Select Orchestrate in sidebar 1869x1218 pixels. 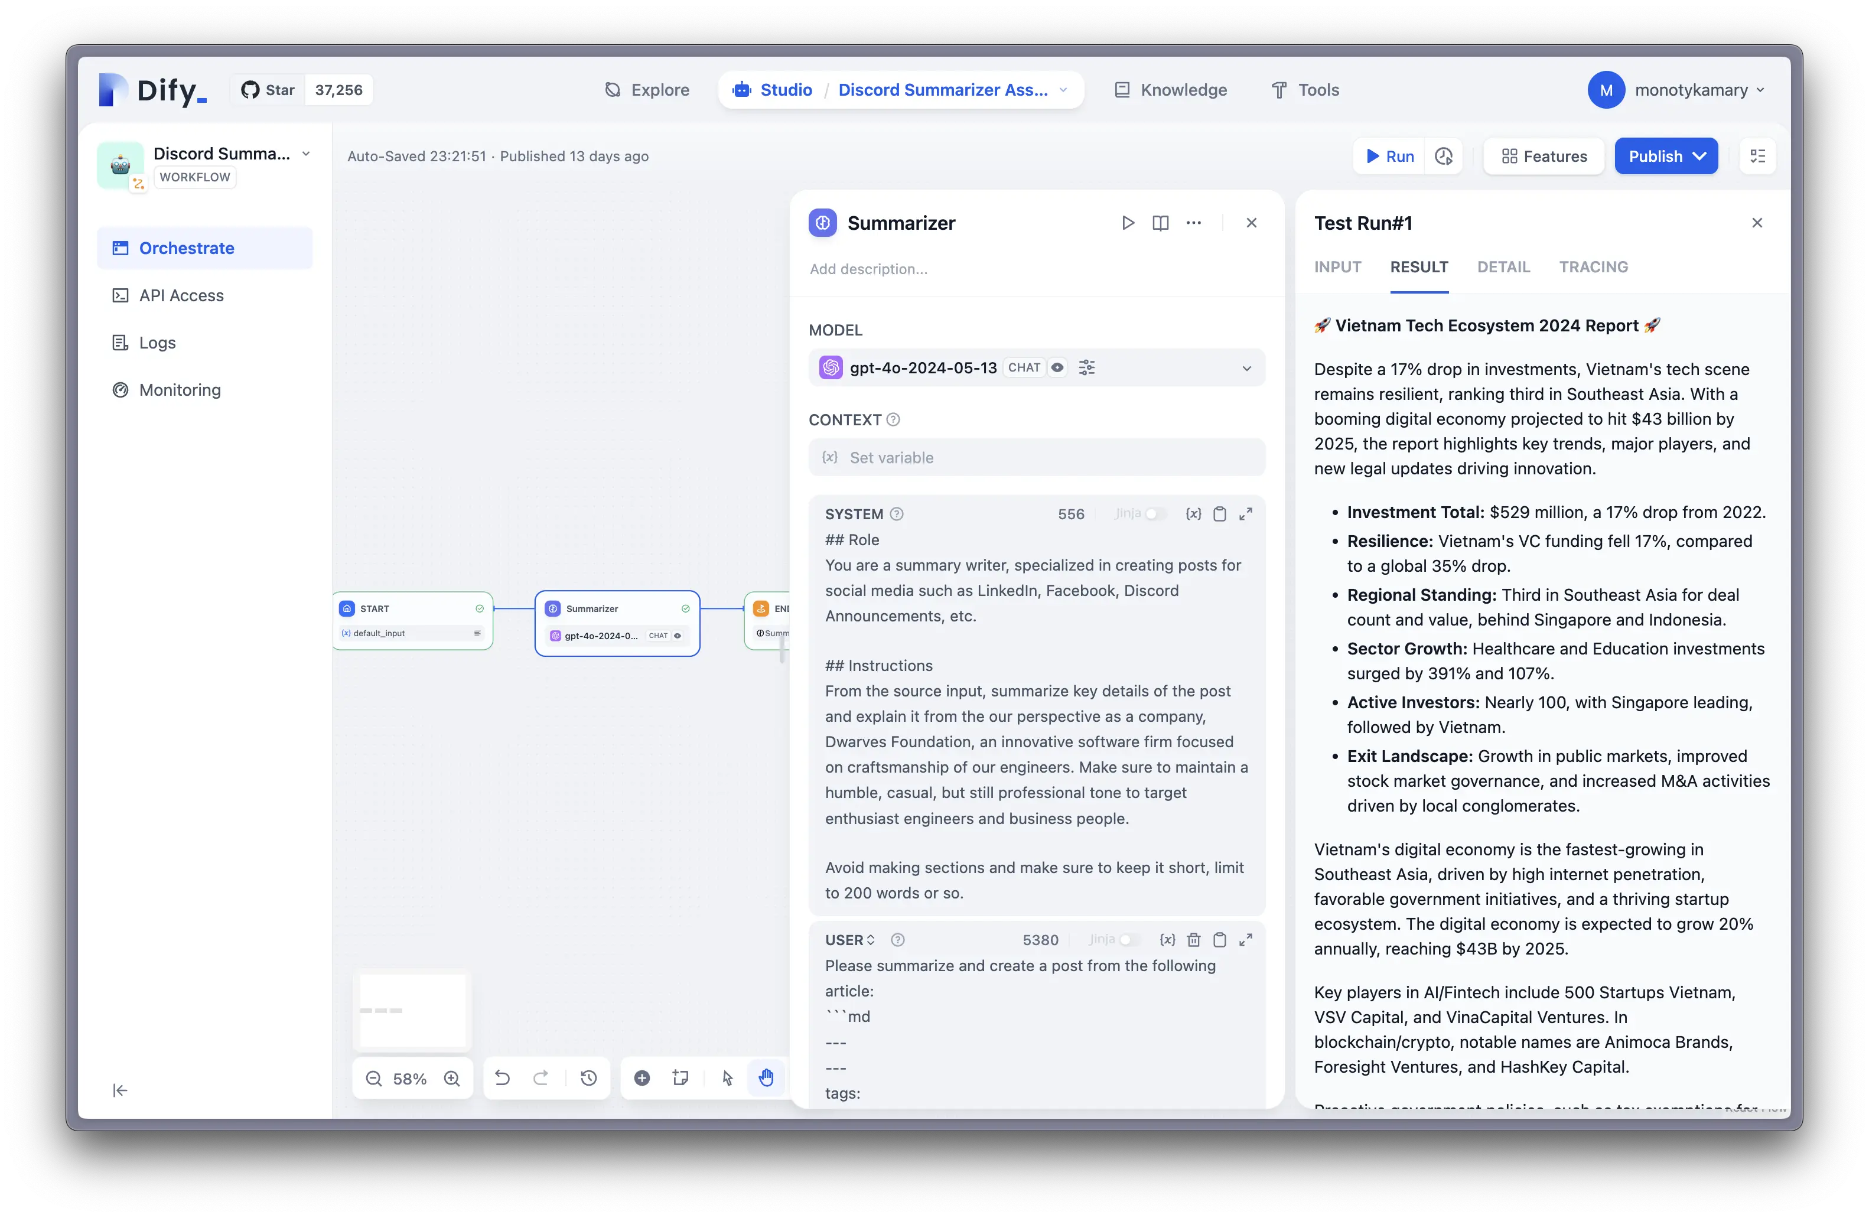coord(205,248)
